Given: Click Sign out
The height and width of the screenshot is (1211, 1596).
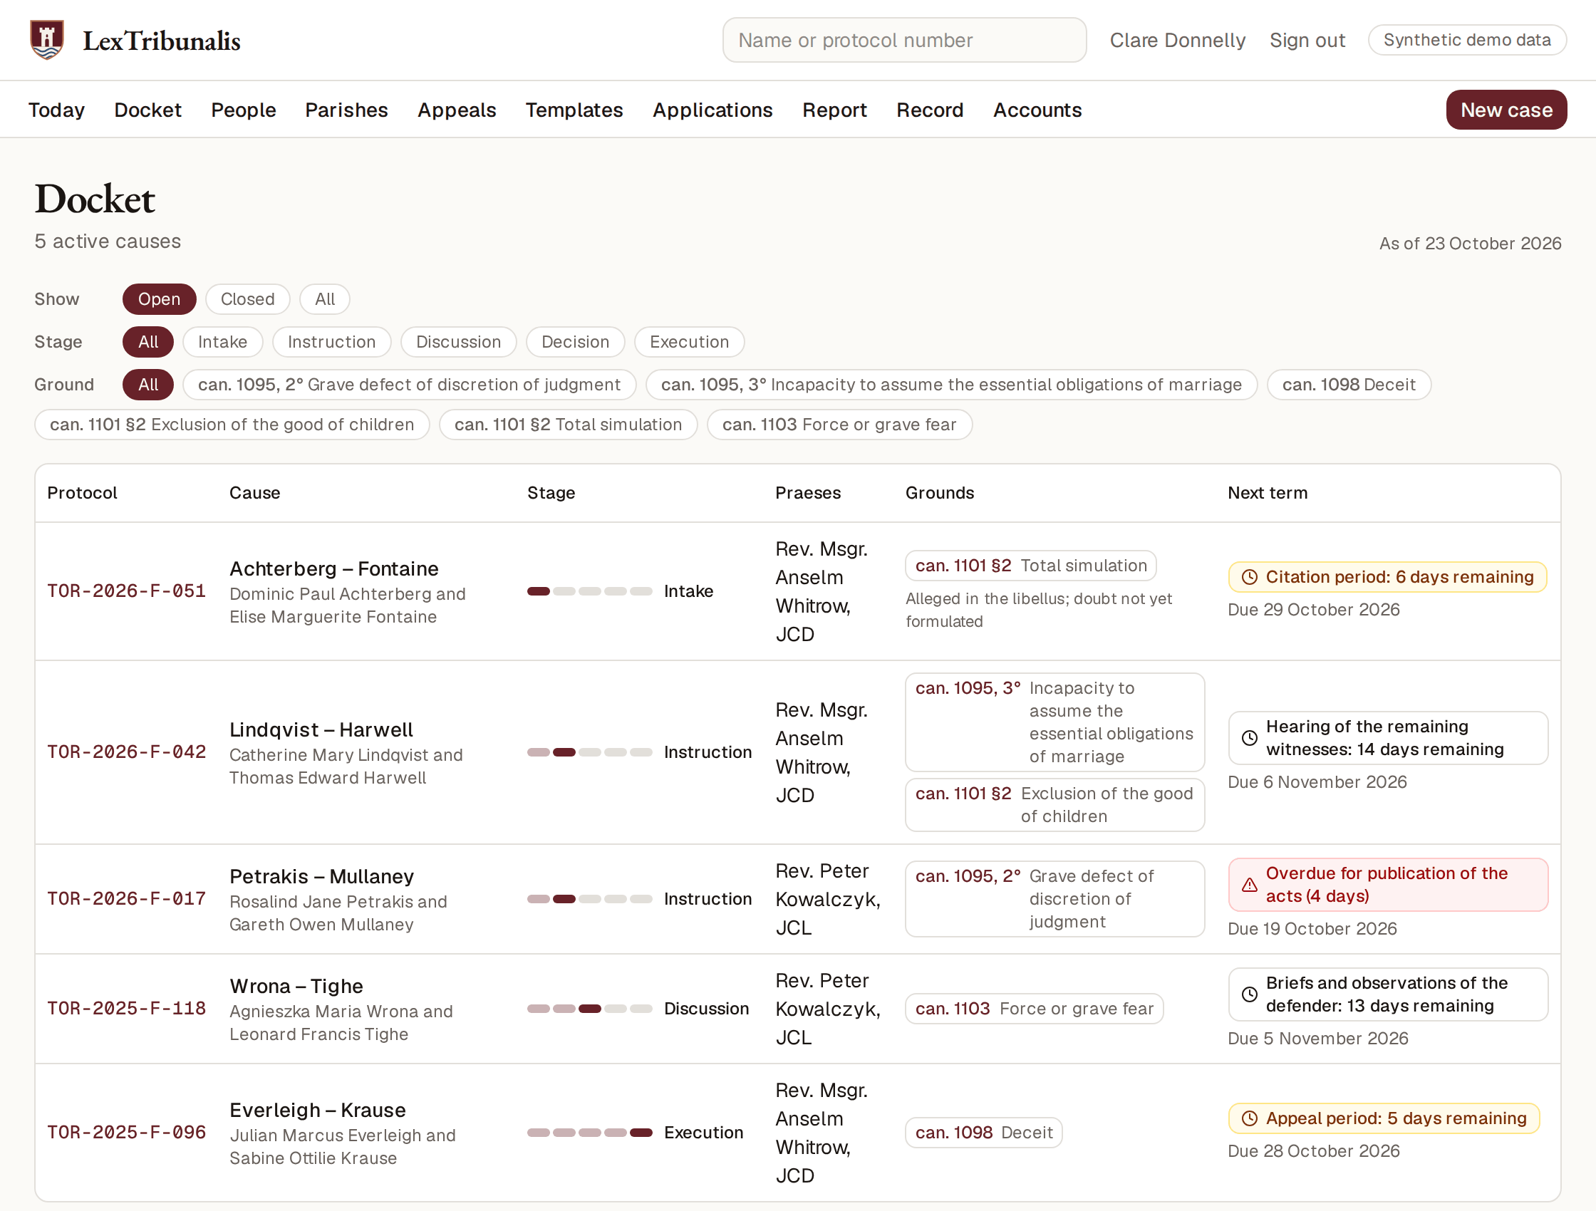Looking at the screenshot, I should pyautogui.click(x=1307, y=41).
